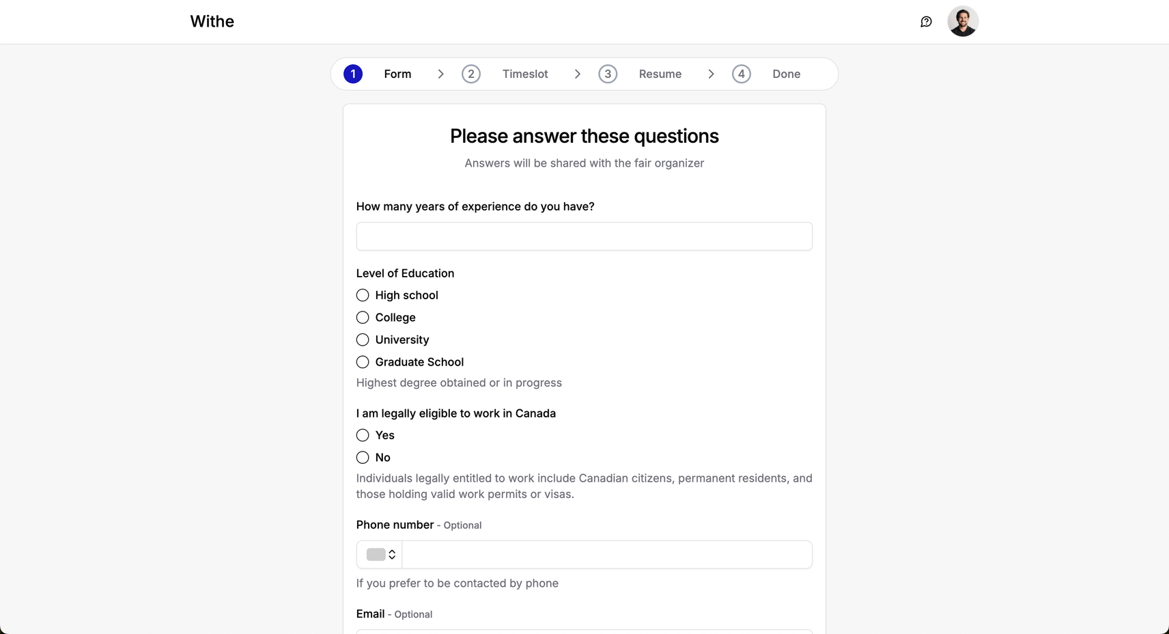Select the High school radio option

click(363, 295)
